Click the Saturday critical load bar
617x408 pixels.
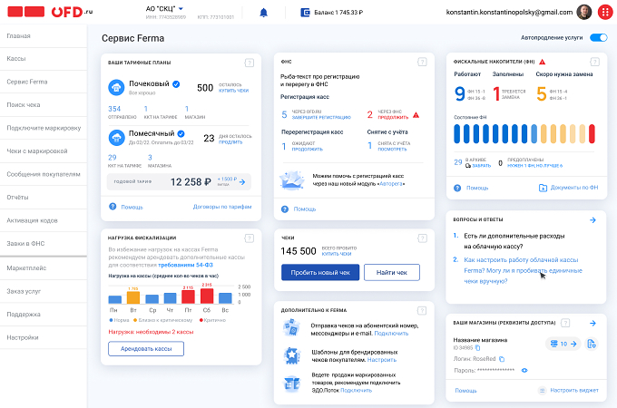point(207,296)
